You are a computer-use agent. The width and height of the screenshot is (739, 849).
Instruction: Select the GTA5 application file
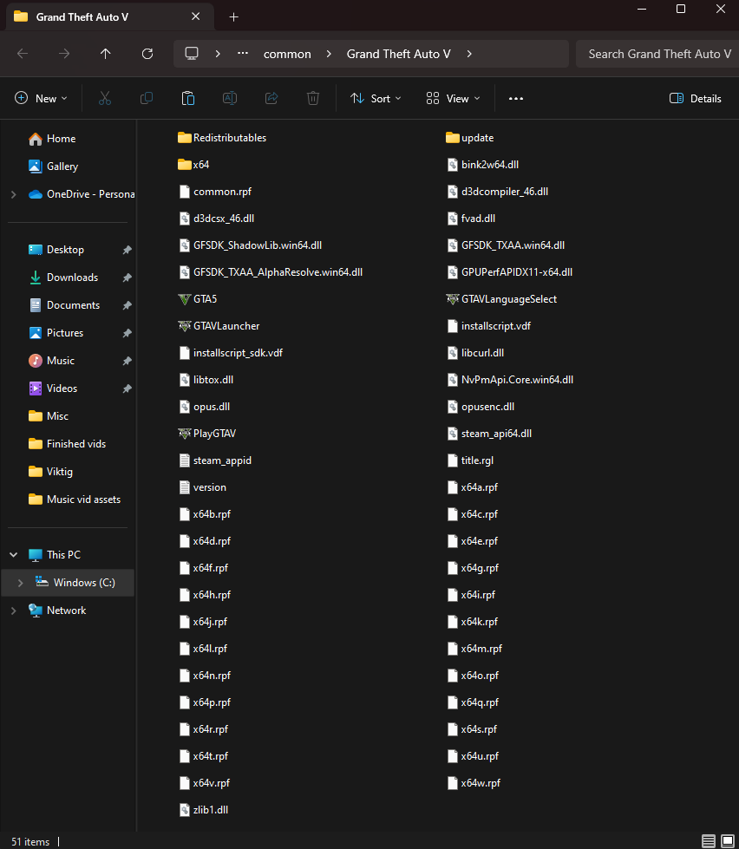tap(198, 299)
